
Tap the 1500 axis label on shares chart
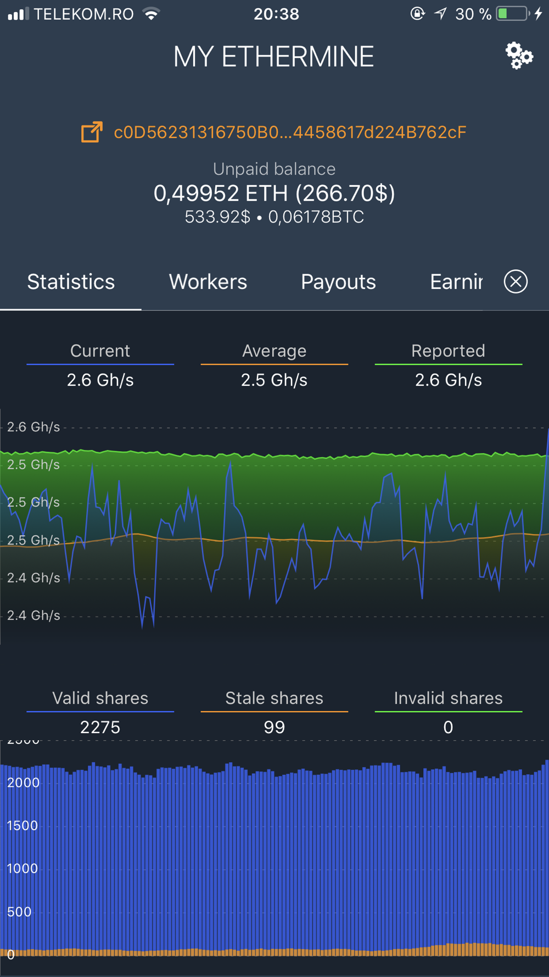tap(22, 825)
